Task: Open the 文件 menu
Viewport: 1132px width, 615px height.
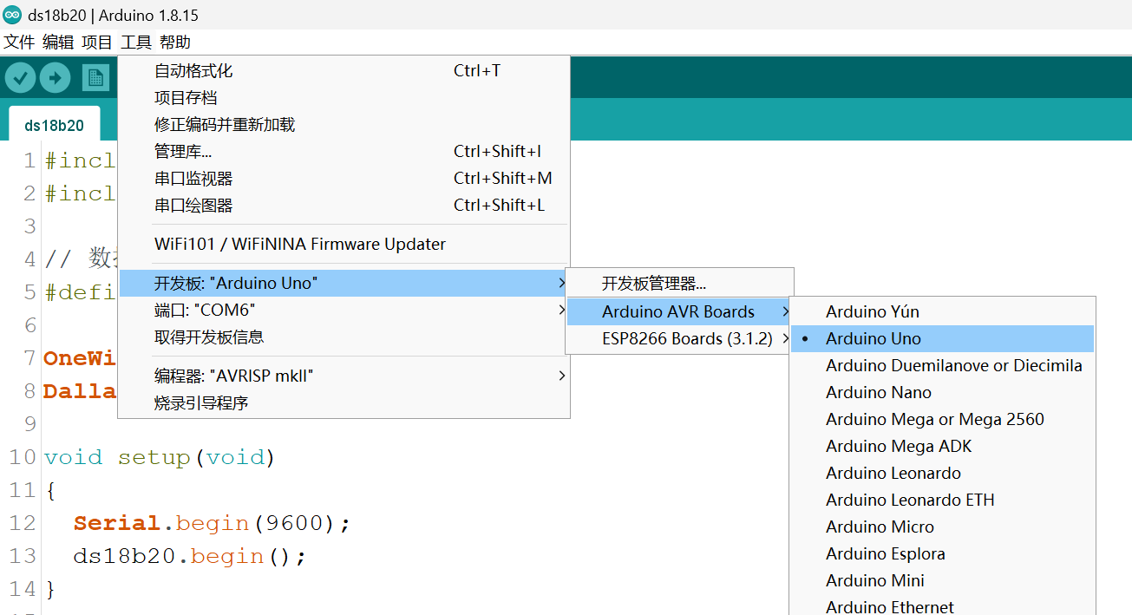Action: [18, 42]
